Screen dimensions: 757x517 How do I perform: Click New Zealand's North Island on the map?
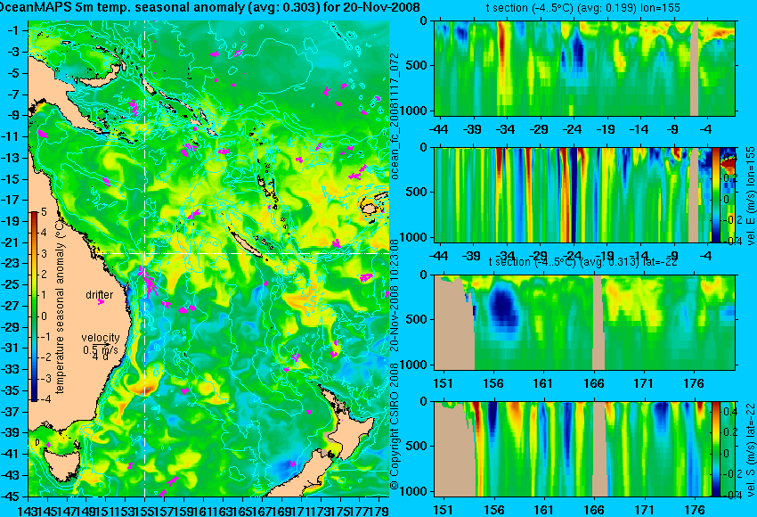click(354, 431)
